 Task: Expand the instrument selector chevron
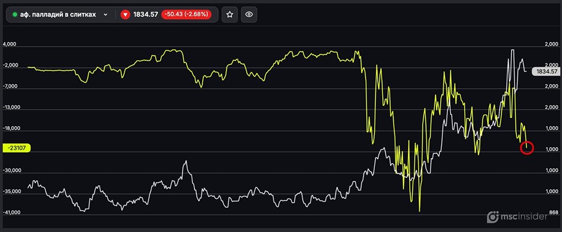click(x=106, y=15)
